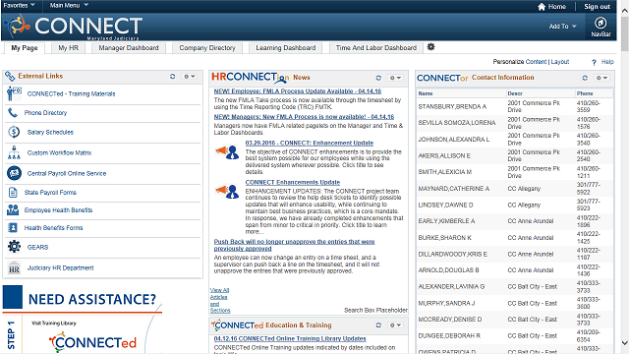Click the GEARS cog icon
The height and width of the screenshot is (354, 629).
point(14,247)
